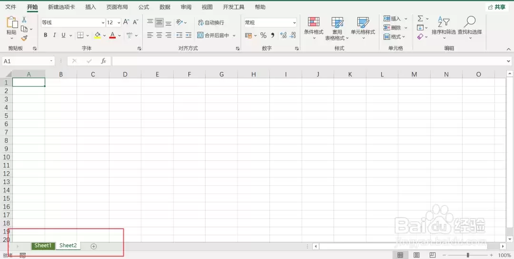Click the phonetic guide wén icon
Screen dimensions: 514x259
(x=129, y=35)
